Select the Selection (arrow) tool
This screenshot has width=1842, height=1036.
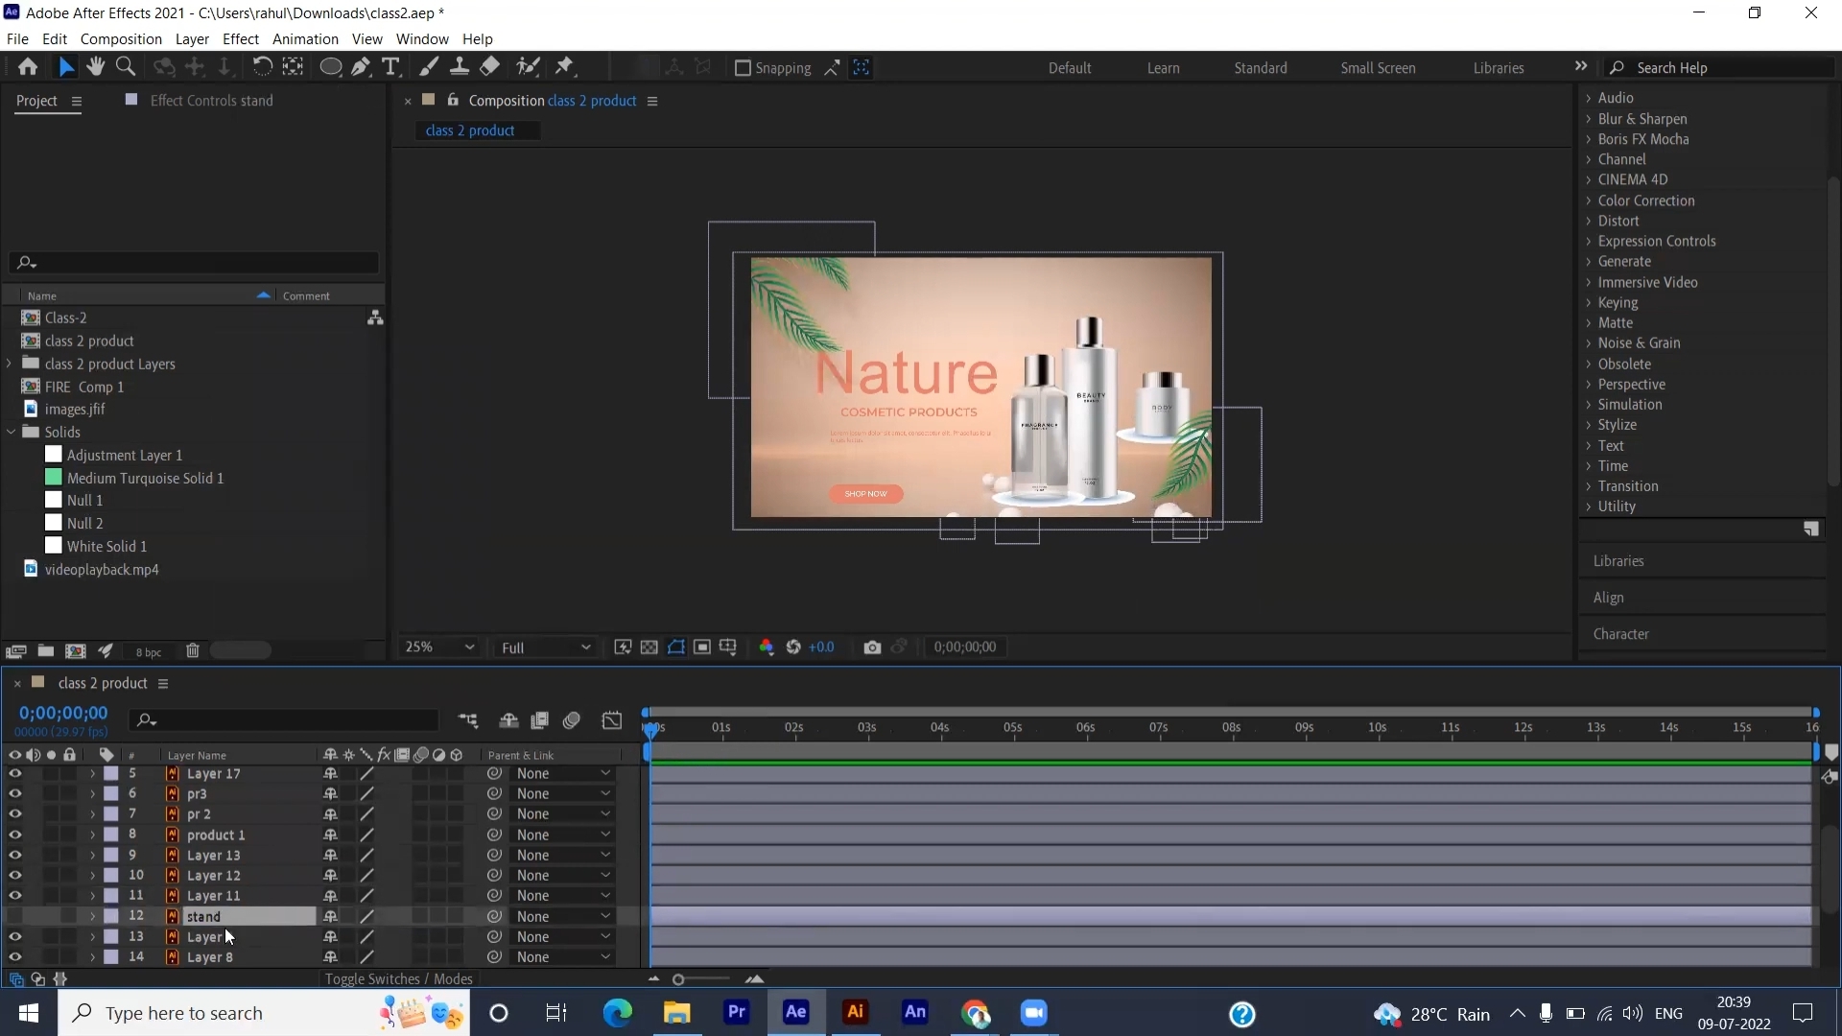[65, 67]
